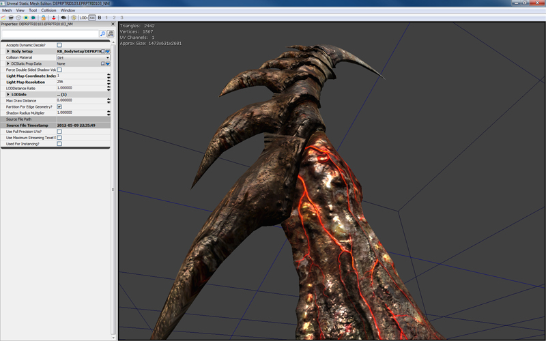This screenshot has width=546, height=341.
Task: Click the Approx Size stat text
Action: [150, 44]
